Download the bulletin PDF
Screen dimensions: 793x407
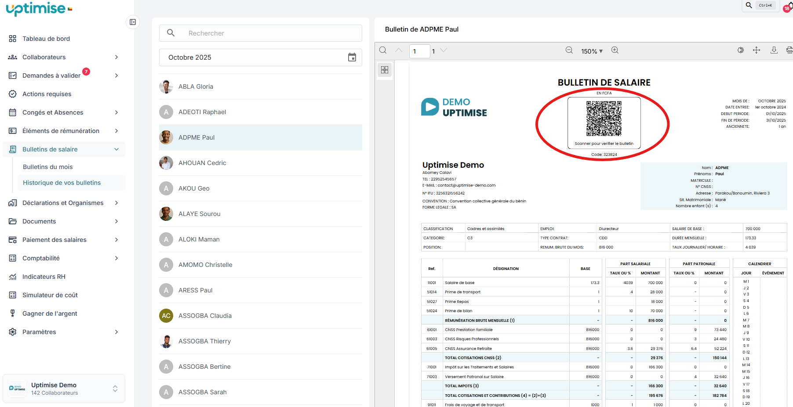[774, 50]
